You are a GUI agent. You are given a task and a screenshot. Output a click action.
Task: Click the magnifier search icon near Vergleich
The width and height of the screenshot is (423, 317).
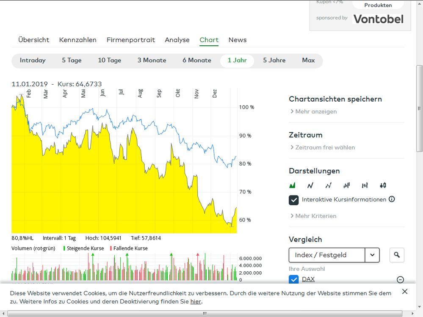(x=397, y=255)
